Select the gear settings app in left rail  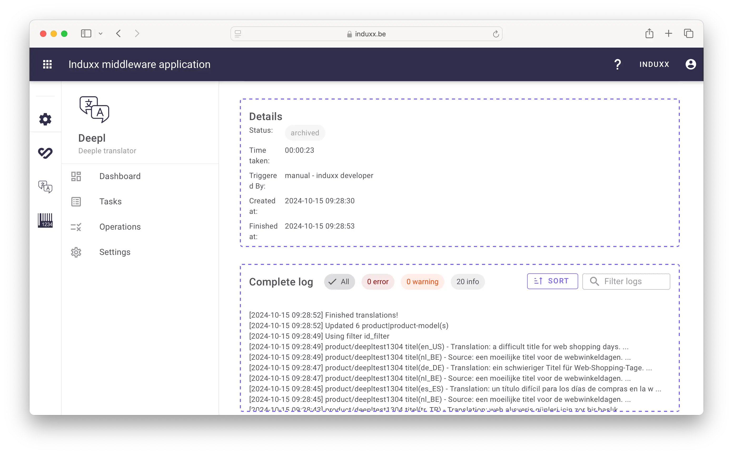(x=45, y=119)
